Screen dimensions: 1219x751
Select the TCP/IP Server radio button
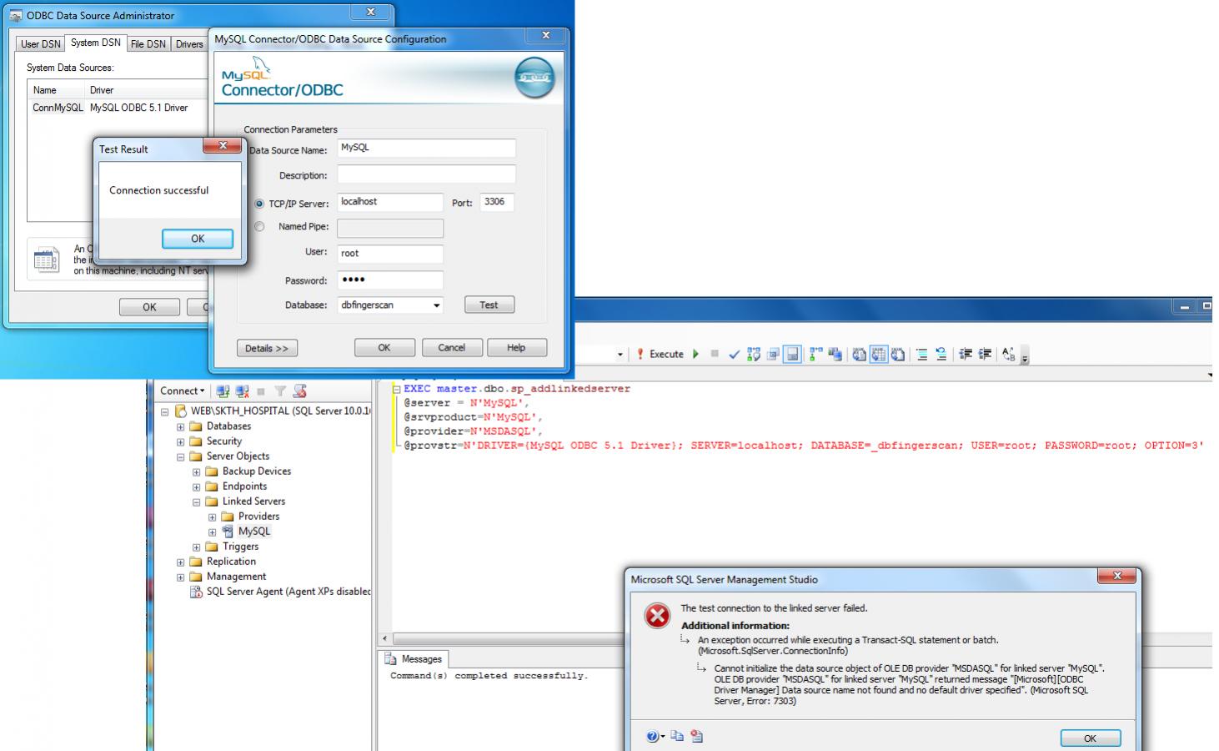(259, 204)
